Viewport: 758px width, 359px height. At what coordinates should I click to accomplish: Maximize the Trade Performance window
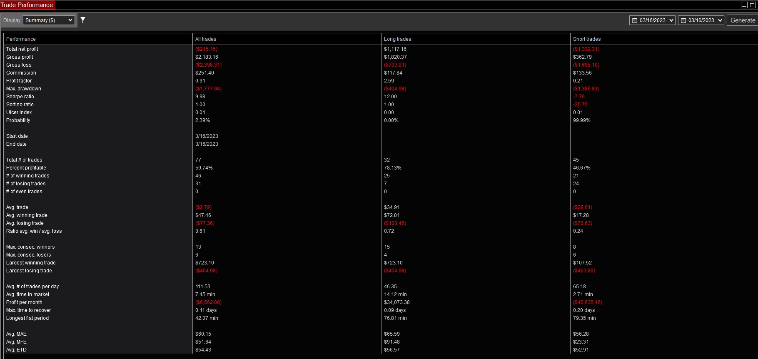752,5
